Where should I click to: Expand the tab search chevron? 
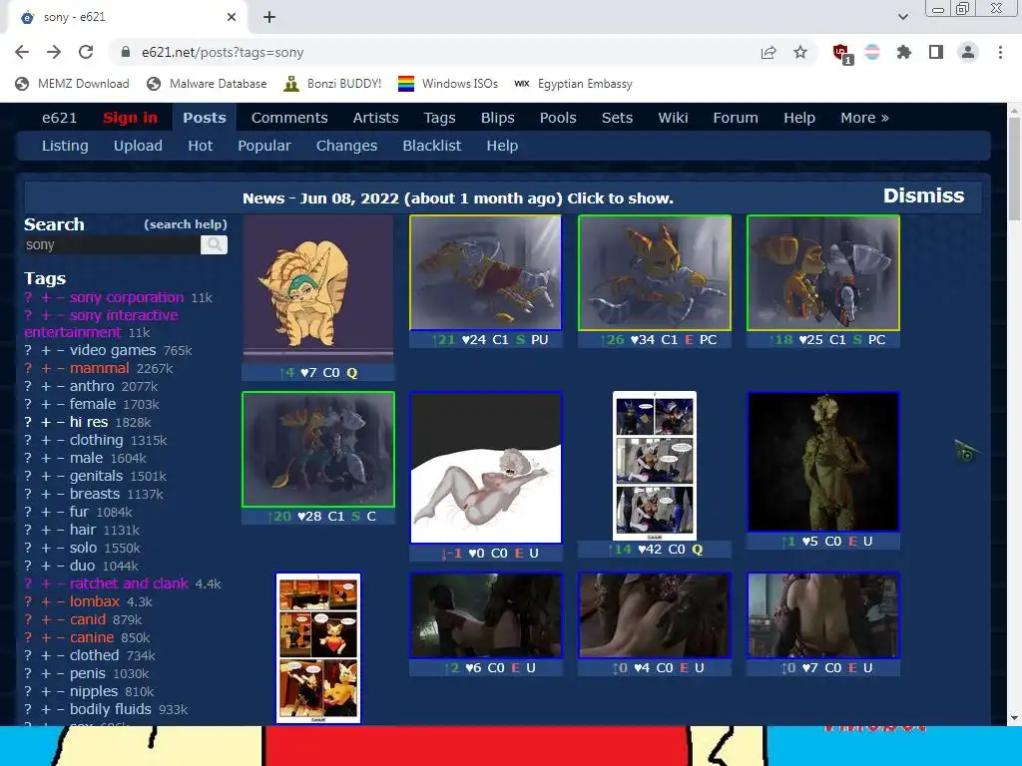[903, 17]
